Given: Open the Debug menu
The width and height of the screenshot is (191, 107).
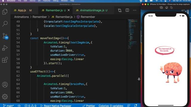Looking at the screenshot, I should tap(56, 1).
